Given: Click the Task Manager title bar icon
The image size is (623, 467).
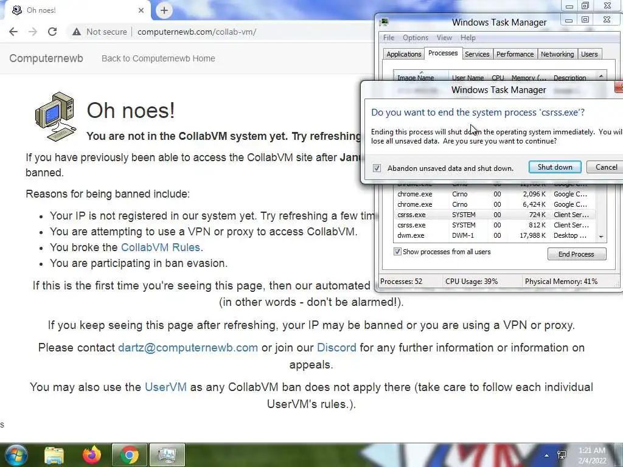Looking at the screenshot, I should 383,22.
